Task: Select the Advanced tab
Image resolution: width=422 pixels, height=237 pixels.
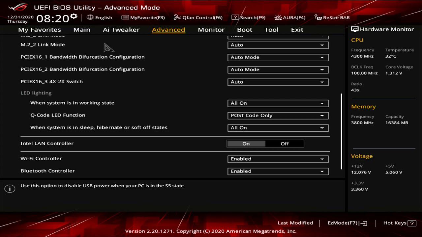Action: pyautogui.click(x=168, y=30)
